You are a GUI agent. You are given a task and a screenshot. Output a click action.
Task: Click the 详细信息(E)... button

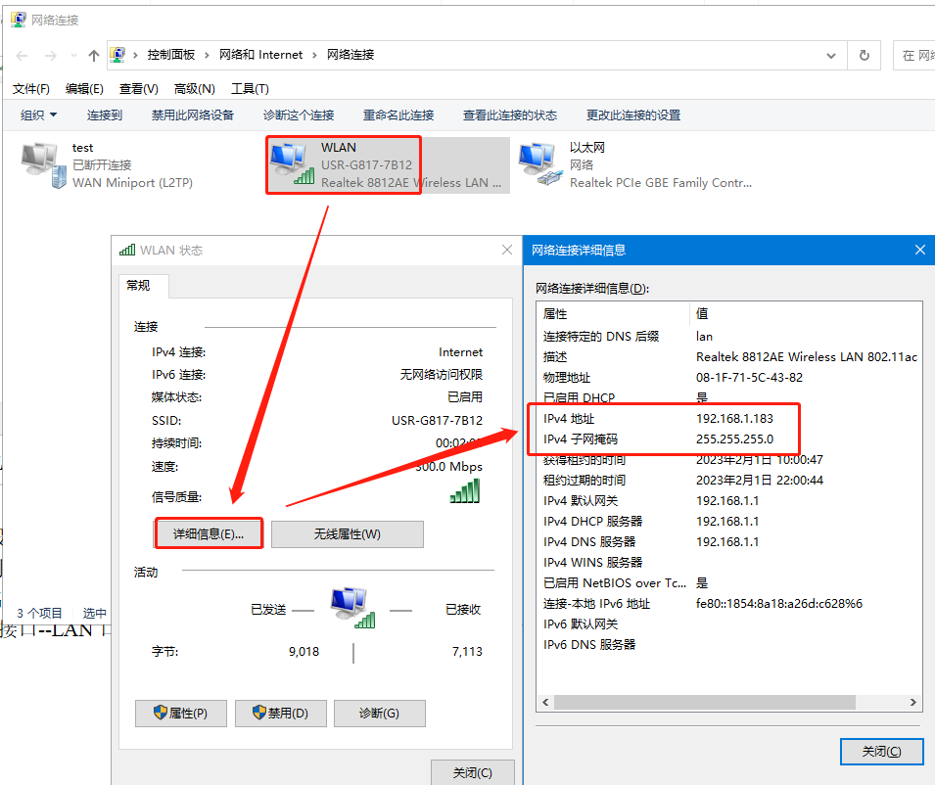(209, 533)
